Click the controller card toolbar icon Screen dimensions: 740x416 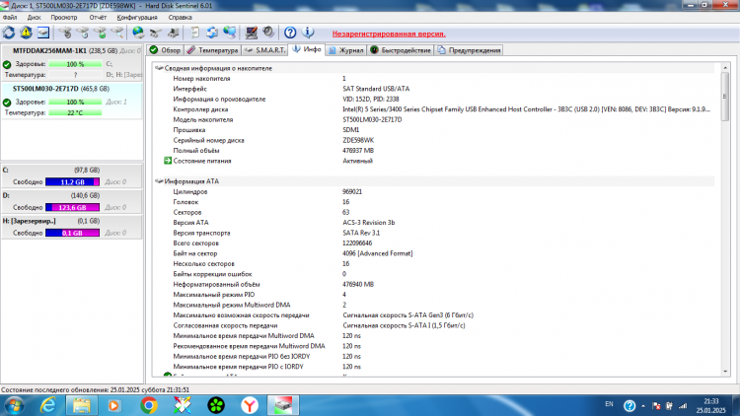pos(174,33)
